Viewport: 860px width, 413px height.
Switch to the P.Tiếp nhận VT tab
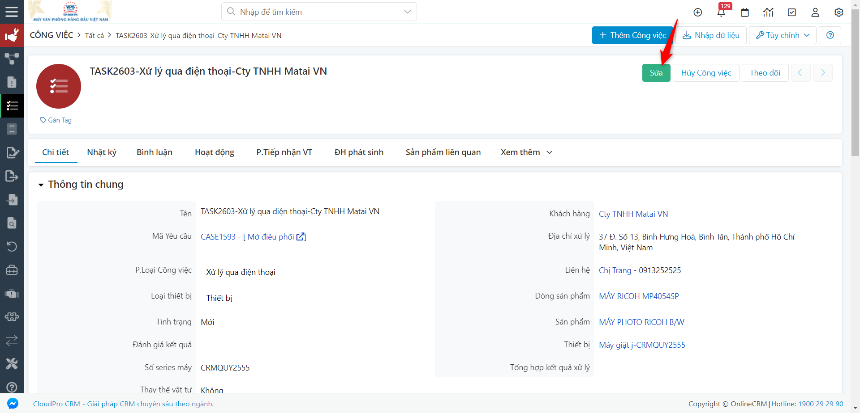pyautogui.click(x=284, y=152)
